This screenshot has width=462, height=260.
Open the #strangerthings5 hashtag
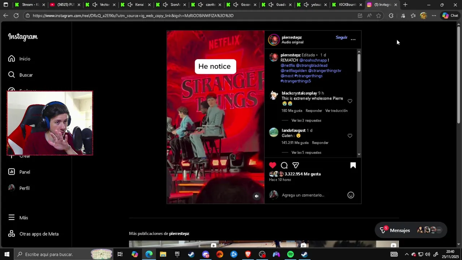click(296, 81)
